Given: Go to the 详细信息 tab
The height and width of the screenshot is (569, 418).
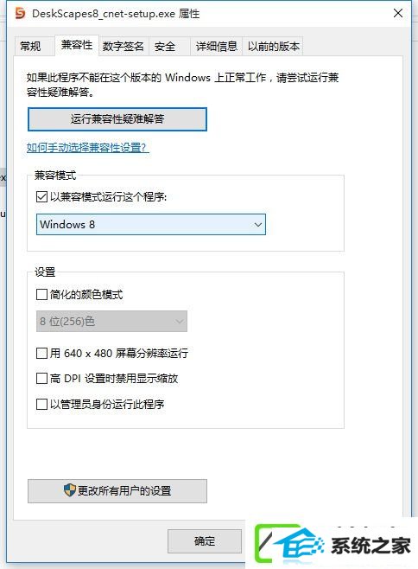Looking at the screenshot, I should (217, 46).
